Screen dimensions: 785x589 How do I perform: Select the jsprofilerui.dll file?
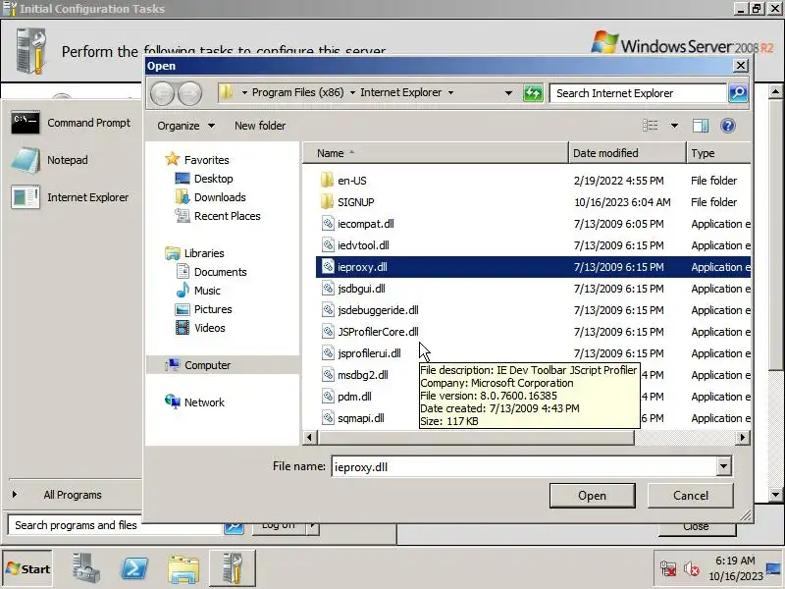369,352
